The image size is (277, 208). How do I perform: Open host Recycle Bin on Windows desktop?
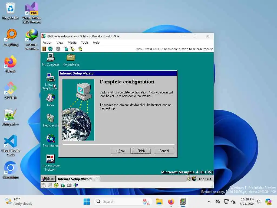(x=11, y=11)
